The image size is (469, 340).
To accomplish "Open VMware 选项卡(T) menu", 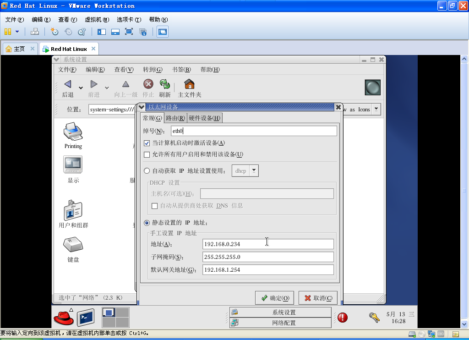I will pos(129,19).
